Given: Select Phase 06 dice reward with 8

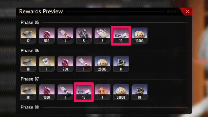Looking at the screenshot, I should pyautogui.click(x=121, y=64).
